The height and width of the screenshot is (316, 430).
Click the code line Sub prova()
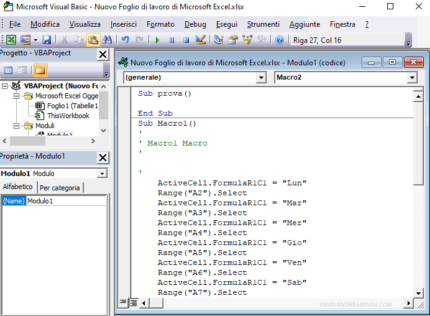tap(165, 94)
